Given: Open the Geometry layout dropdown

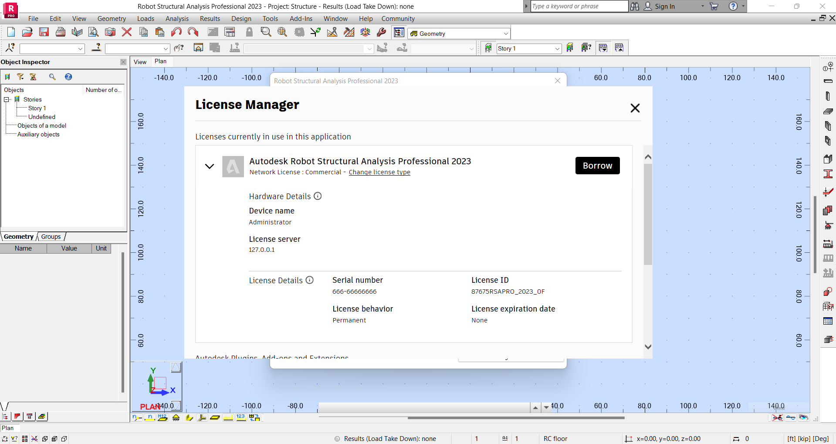Looking at the screenshot, I should pos(505,34).
